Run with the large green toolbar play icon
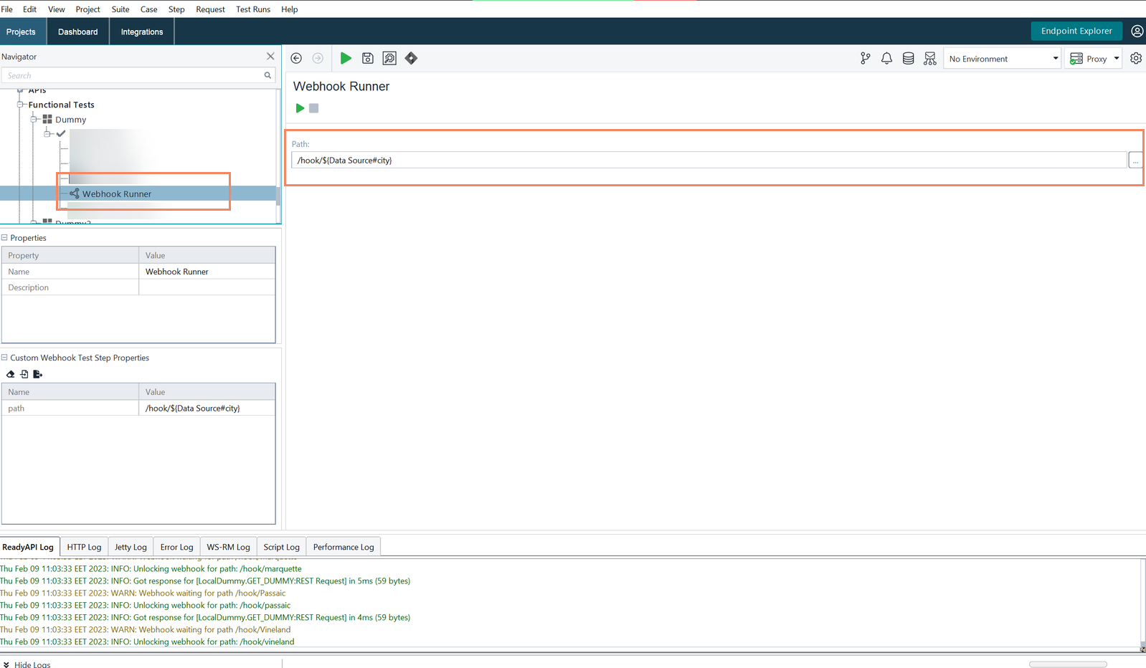The image size is (1146, 668). [346, 58]
